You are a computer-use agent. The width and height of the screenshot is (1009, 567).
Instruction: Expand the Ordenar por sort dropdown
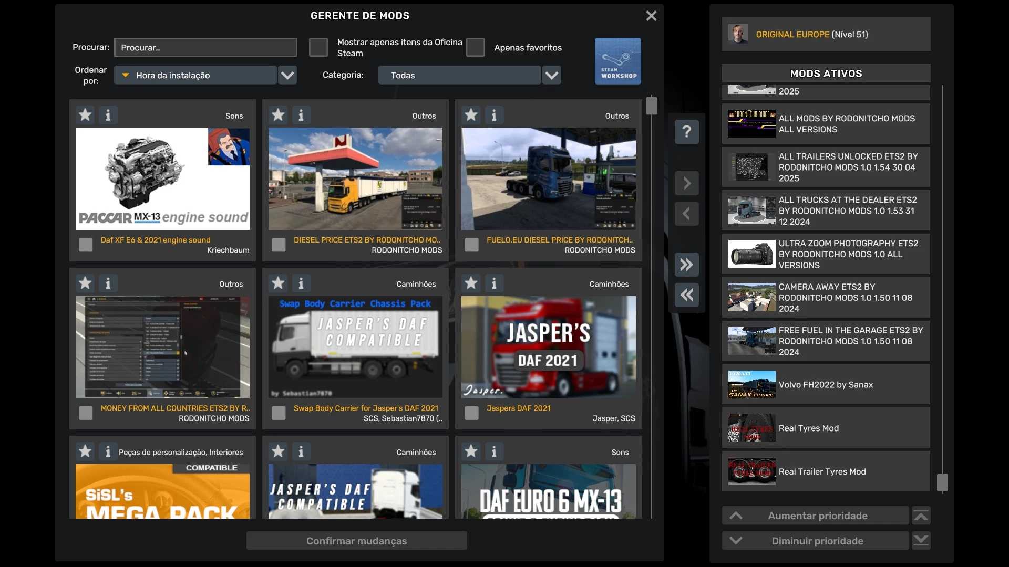coord(287,75)
